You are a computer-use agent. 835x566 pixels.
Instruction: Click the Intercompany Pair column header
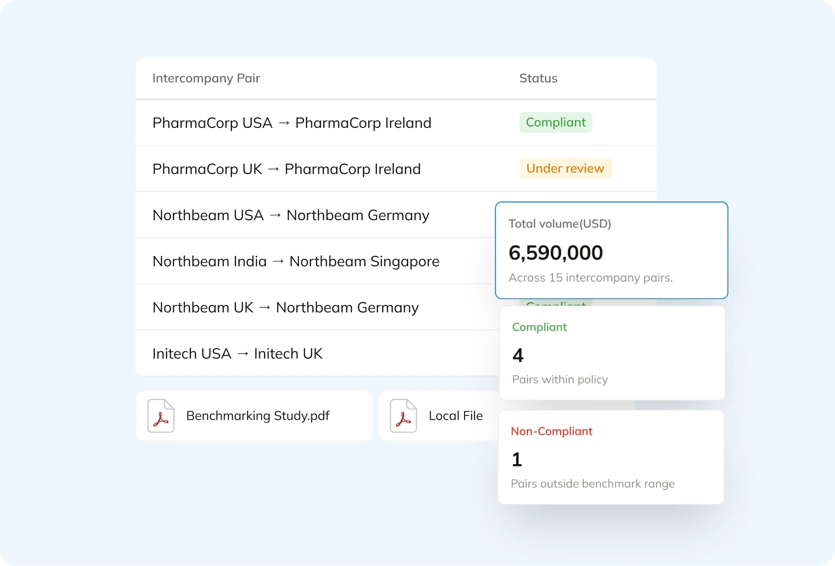click(x=206, y=78)
